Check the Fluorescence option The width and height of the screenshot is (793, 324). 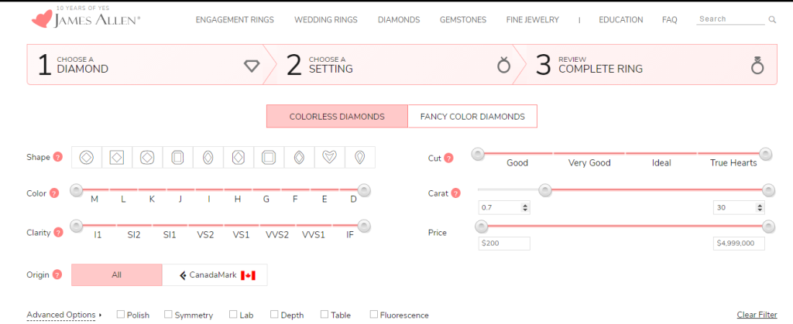tap(374, 315)
